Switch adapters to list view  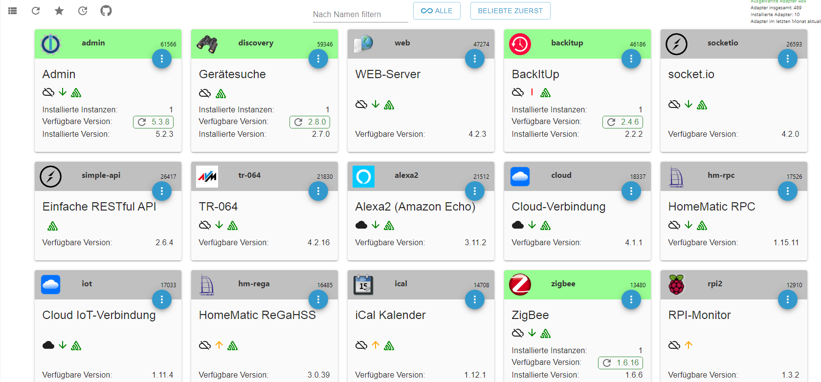point(13,11)
